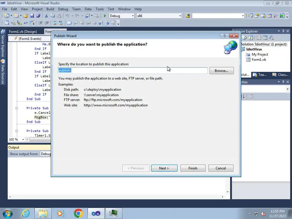Click View Designer icon in Solution Explorer

point(265,38)
